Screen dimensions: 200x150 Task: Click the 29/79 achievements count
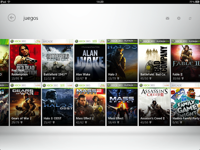pos(15,122)
